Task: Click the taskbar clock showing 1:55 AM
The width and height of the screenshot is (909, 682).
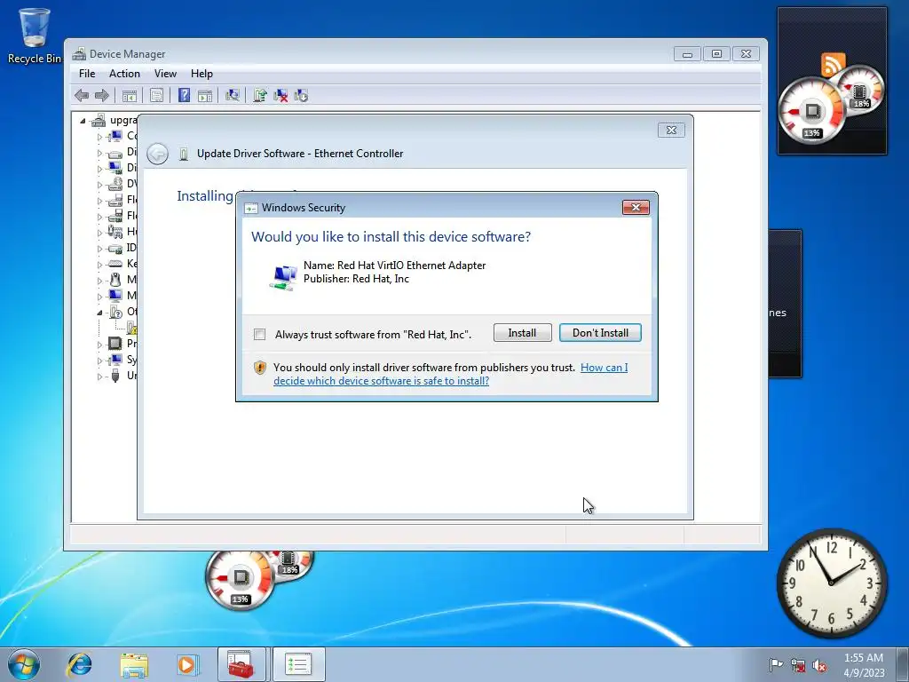Action: pyautogui.click(x=864, y=665)
